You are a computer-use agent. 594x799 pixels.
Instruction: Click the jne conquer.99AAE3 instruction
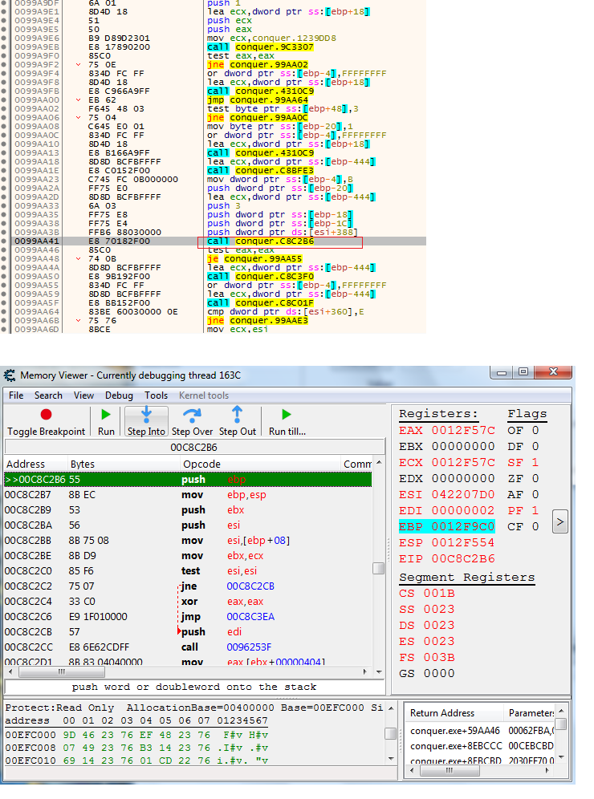[258, 321]
